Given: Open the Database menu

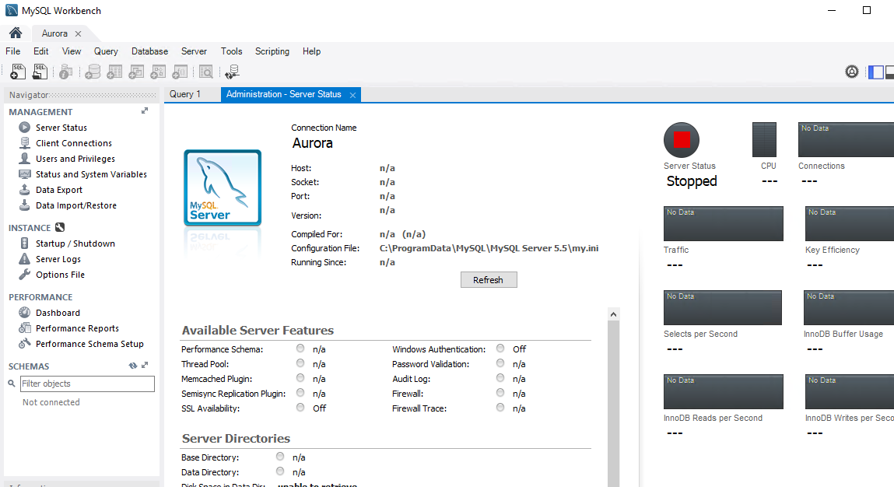Looking at the screenshot, I should tap(150, 51).
